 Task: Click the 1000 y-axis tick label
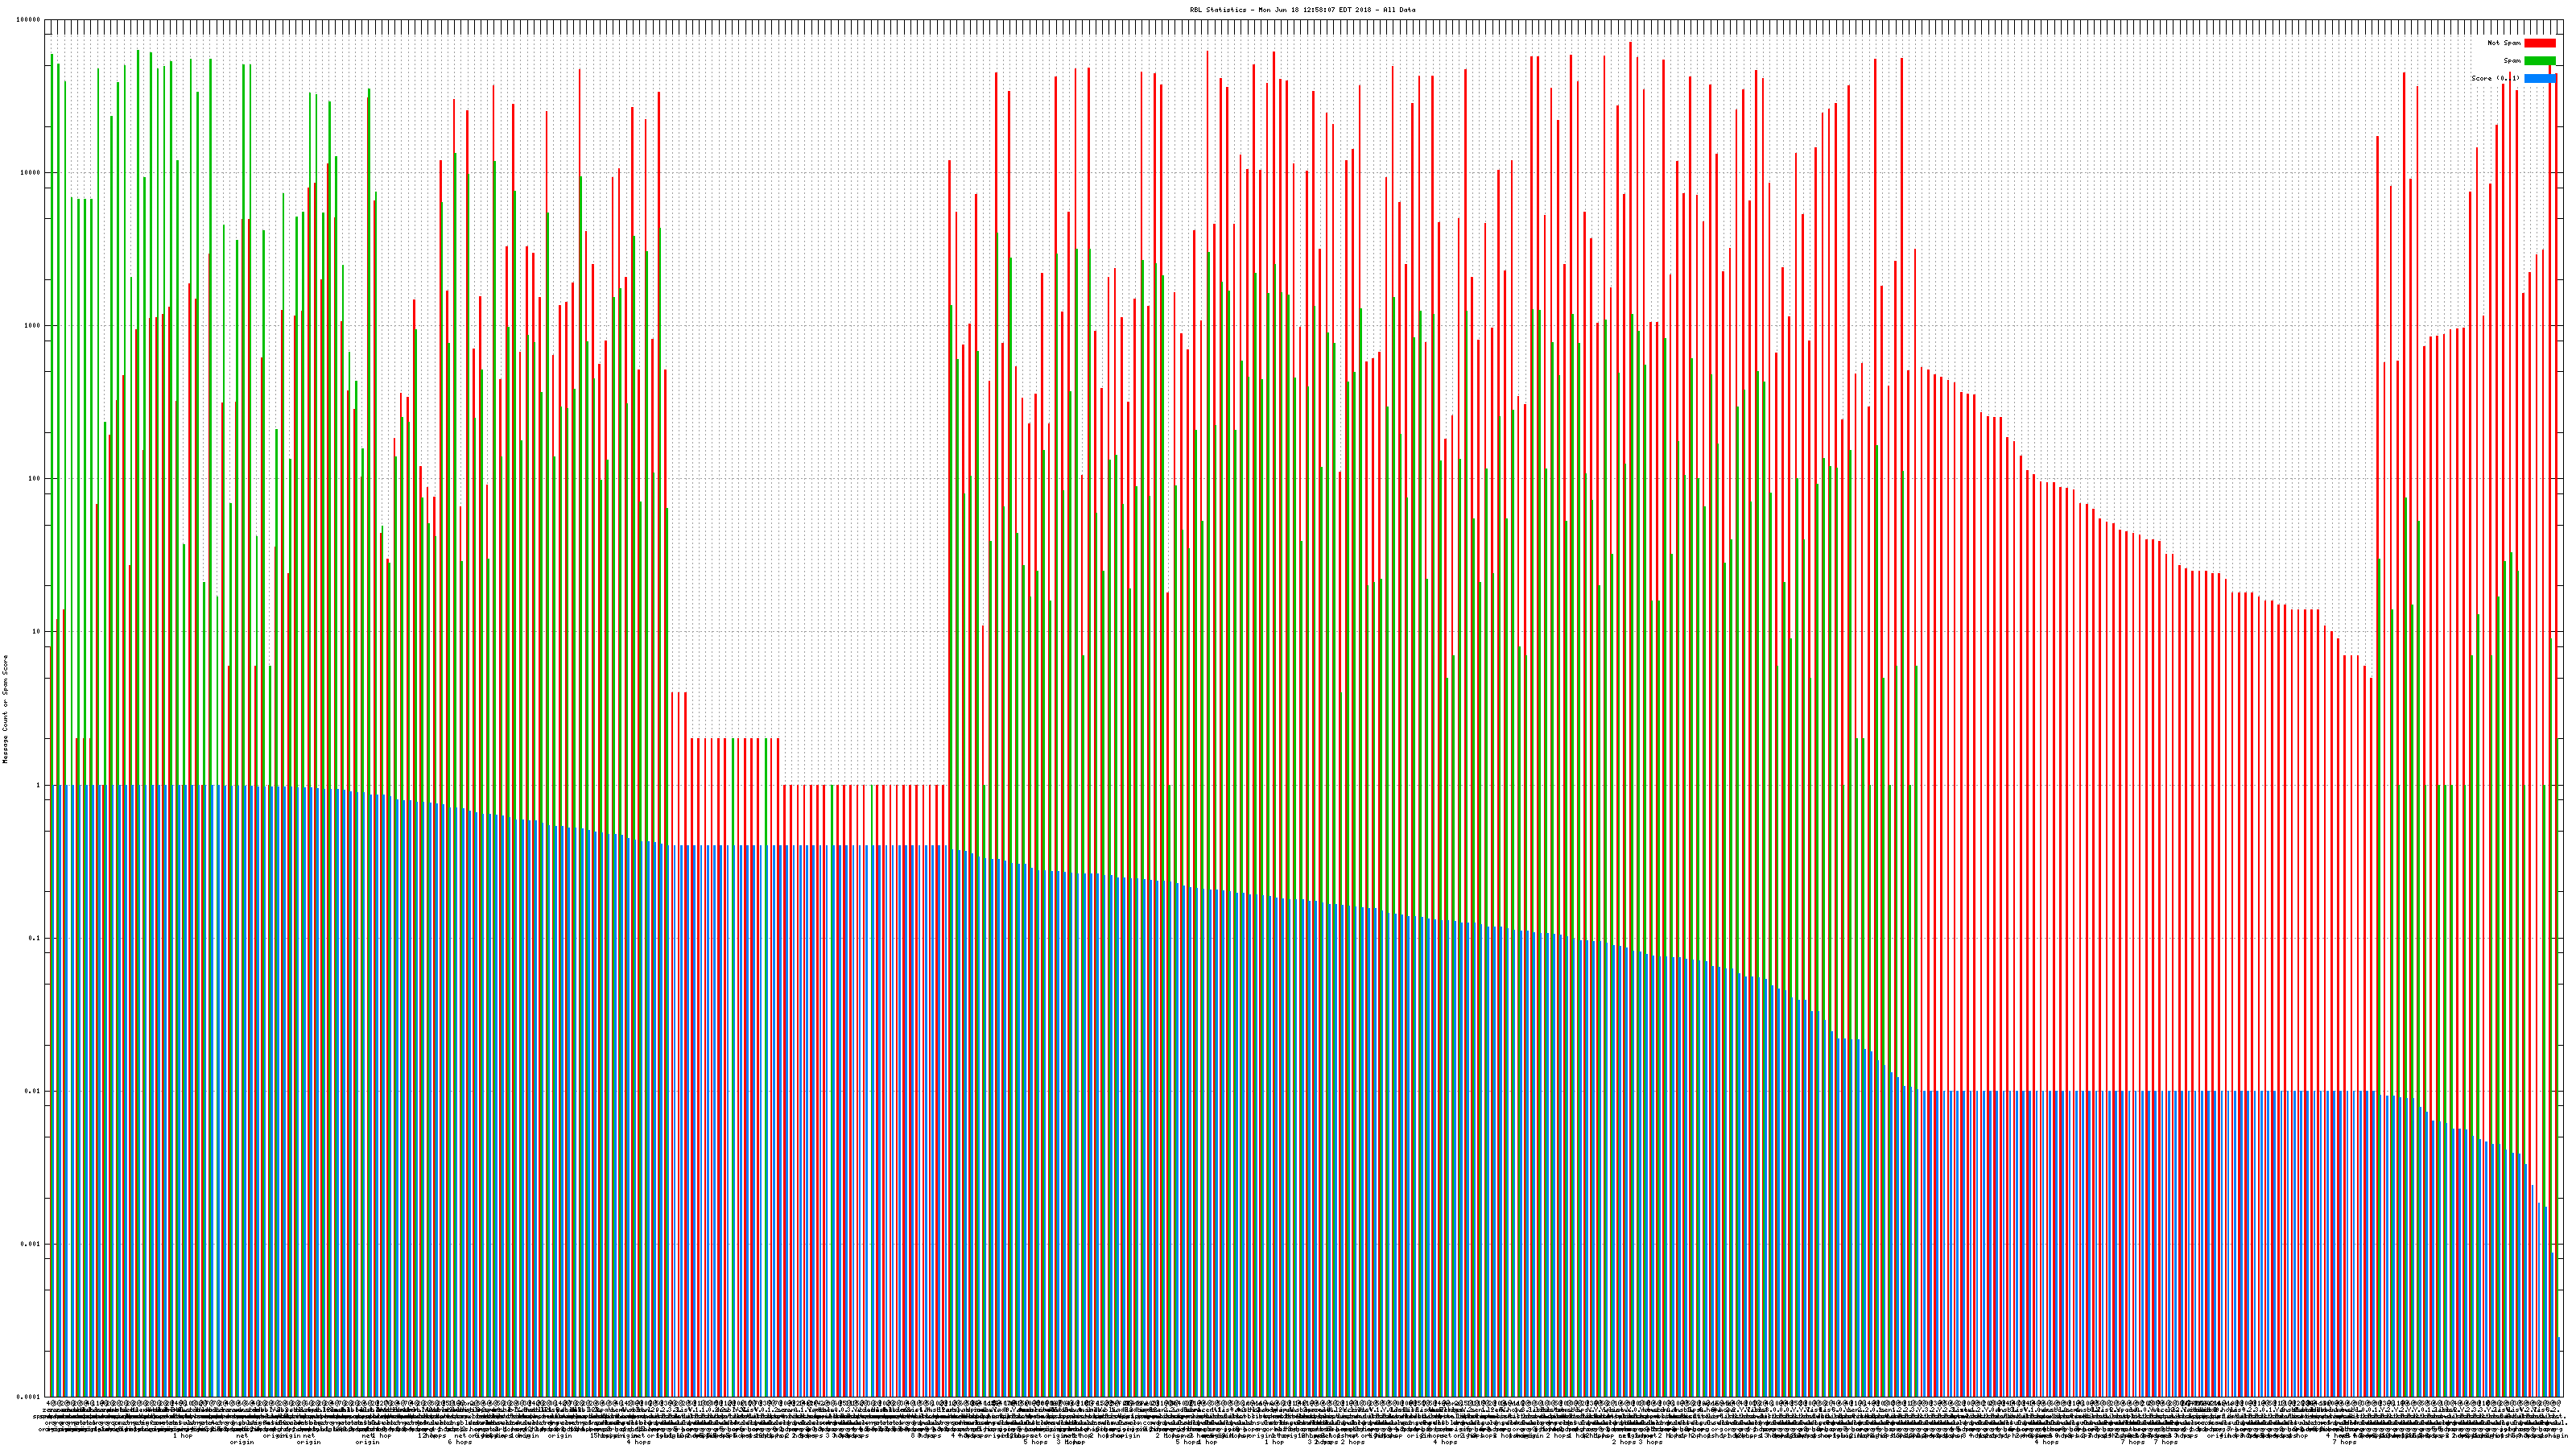[33, 326]
